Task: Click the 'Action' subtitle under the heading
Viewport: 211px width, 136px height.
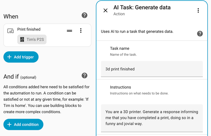Action: pos(119,14)
